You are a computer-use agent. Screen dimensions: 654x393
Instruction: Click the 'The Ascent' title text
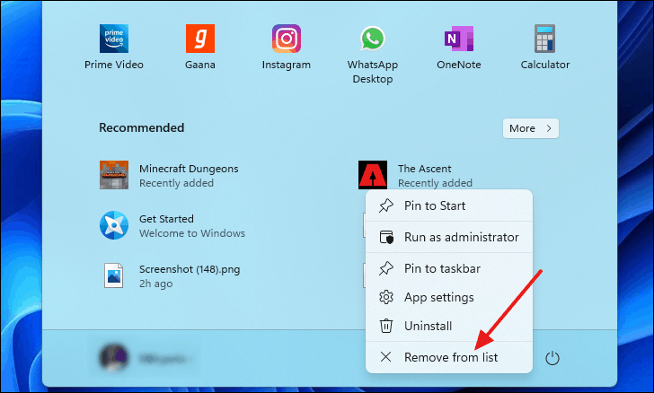tap(425, 169)
